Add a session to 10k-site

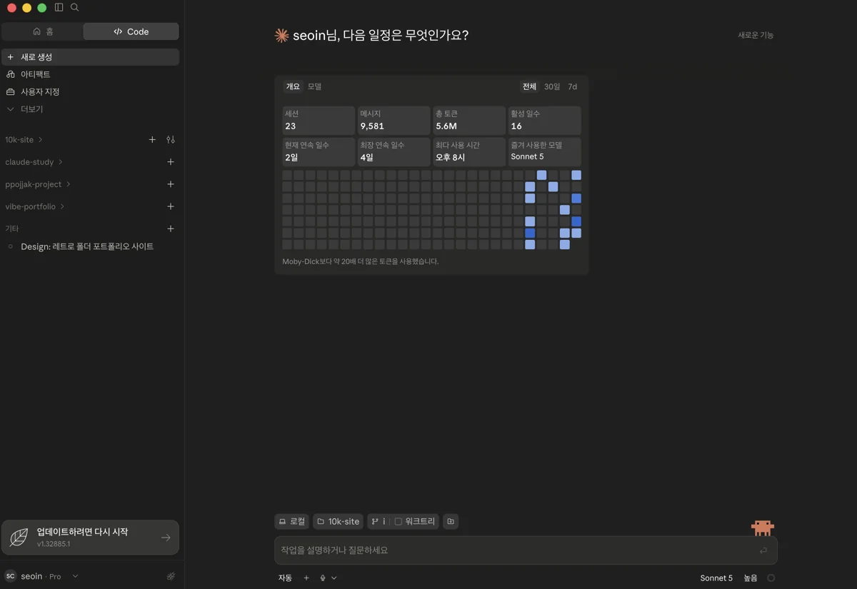click(x=152, y=140)
